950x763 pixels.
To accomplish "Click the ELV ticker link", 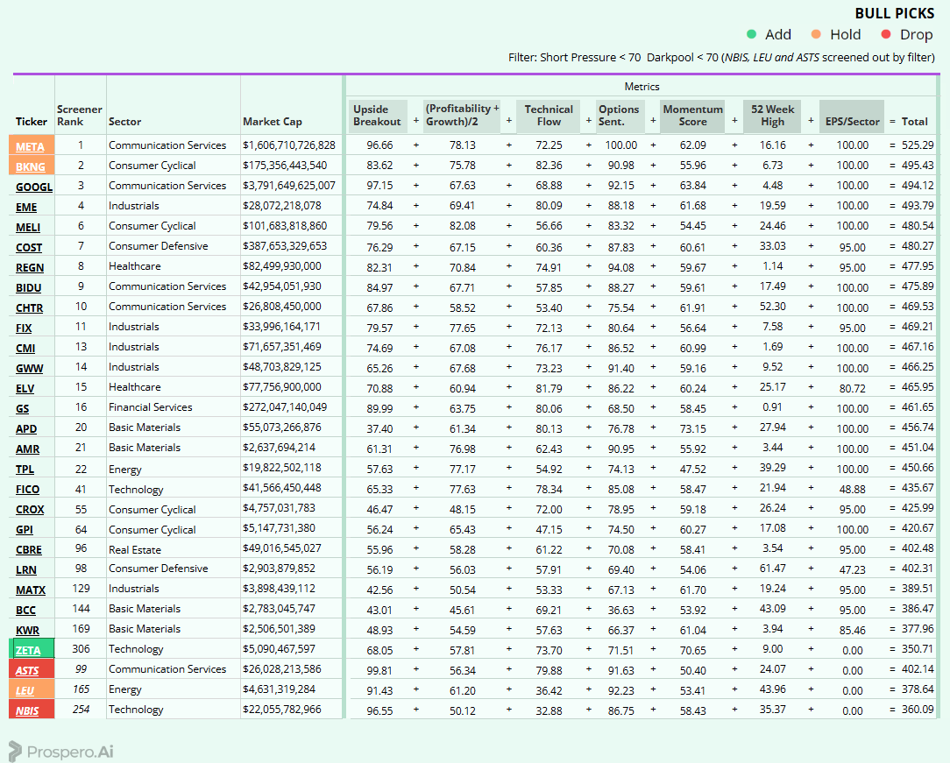I will coord(25,388).
